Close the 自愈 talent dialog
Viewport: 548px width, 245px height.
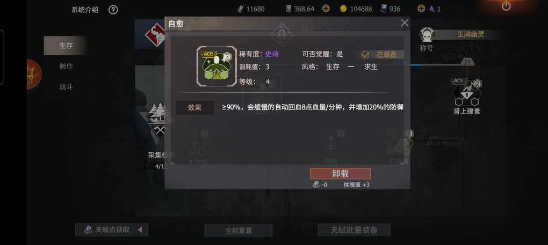pos(405,23)
